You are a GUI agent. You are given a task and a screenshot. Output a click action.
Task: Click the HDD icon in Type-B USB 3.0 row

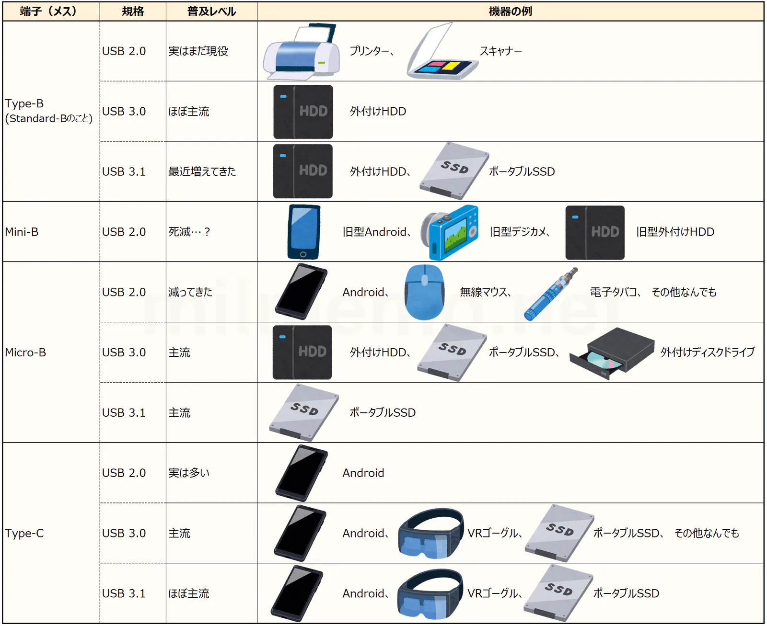pos(303,112)
